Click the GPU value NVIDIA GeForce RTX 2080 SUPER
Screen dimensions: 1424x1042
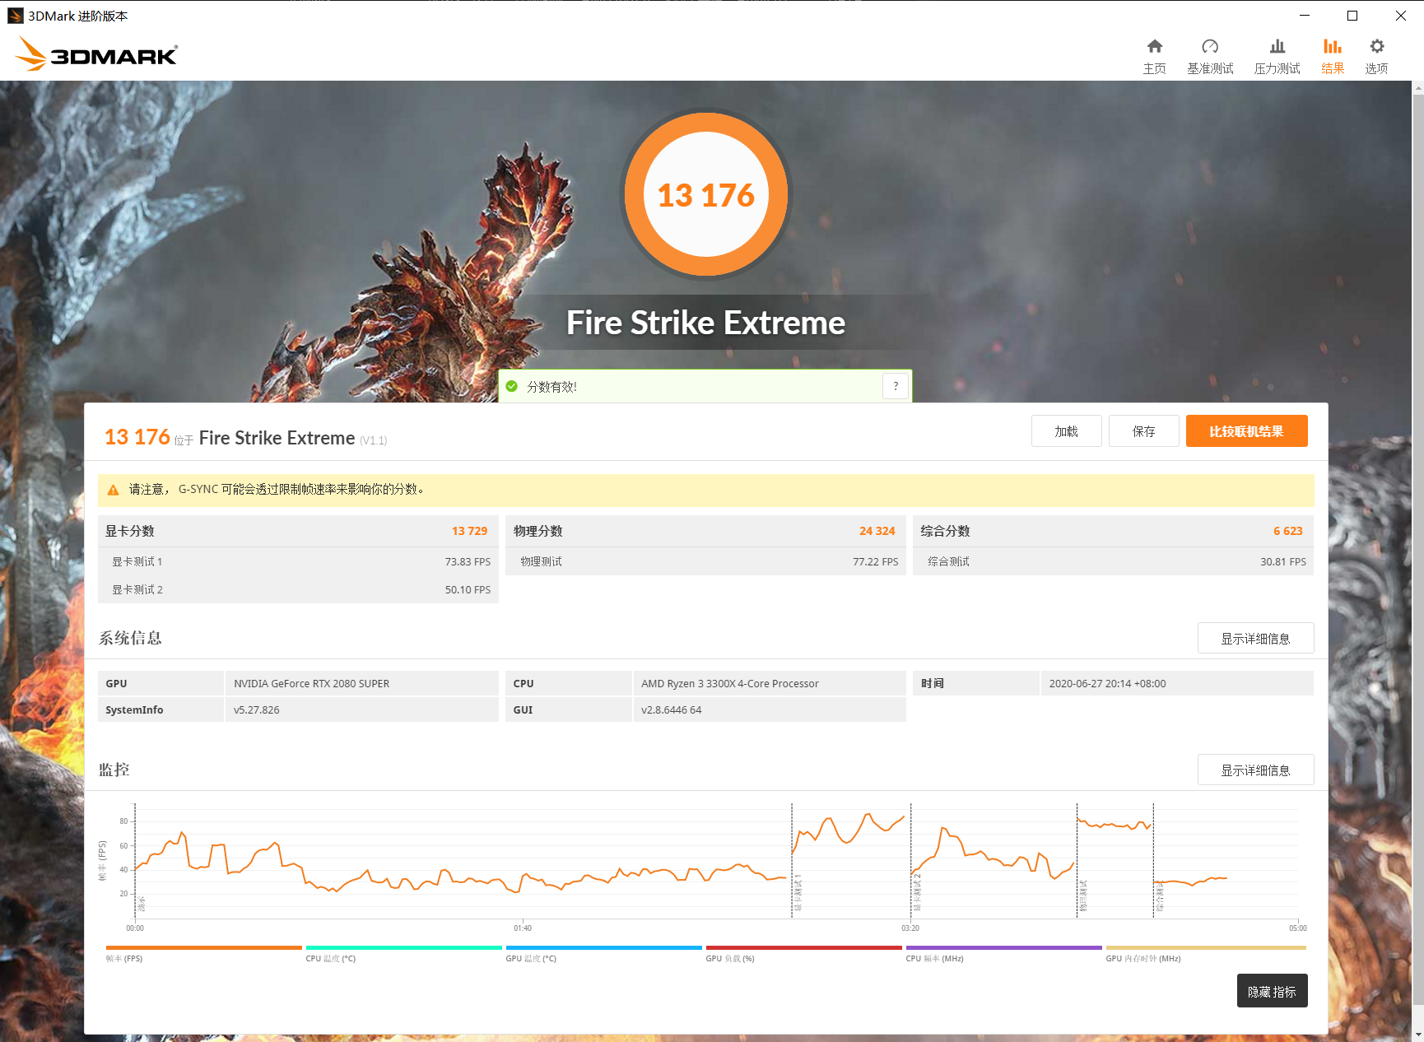pyautogui.click(x=311, y=684)
